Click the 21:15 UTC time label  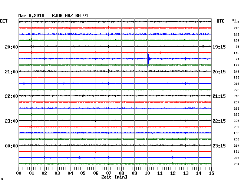(x=219, y=96)
